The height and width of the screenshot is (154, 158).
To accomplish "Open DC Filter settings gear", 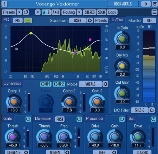I will click(152, 110).
